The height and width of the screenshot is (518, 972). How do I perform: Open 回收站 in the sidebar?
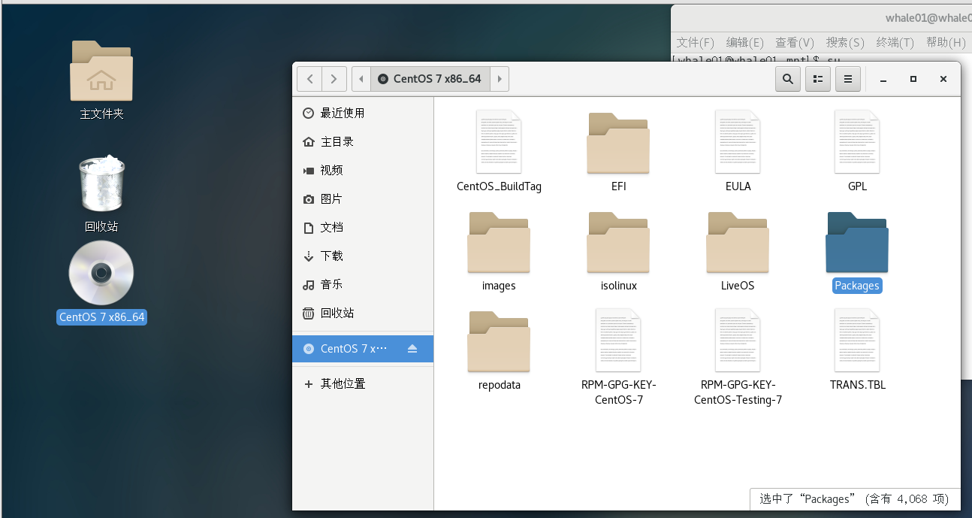(x=363, y=313)
